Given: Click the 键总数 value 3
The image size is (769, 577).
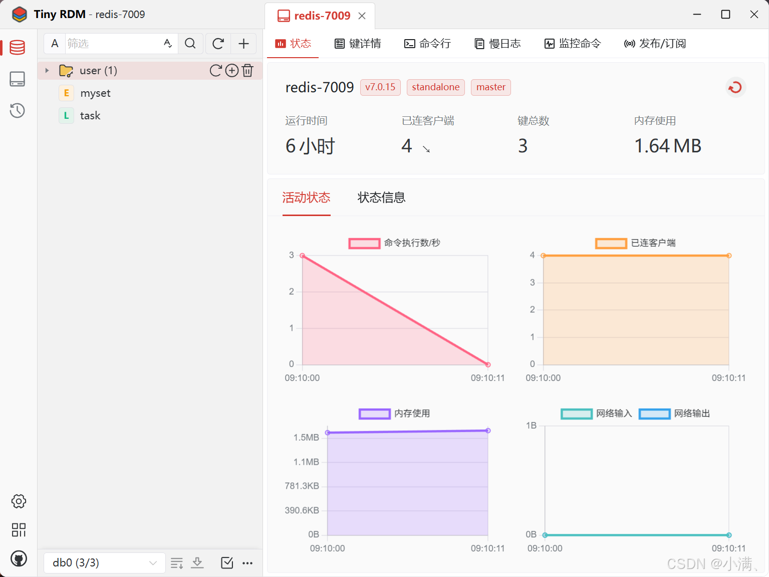Looking at the screenshot, I should pyautogui.click(x=523, y=146).
